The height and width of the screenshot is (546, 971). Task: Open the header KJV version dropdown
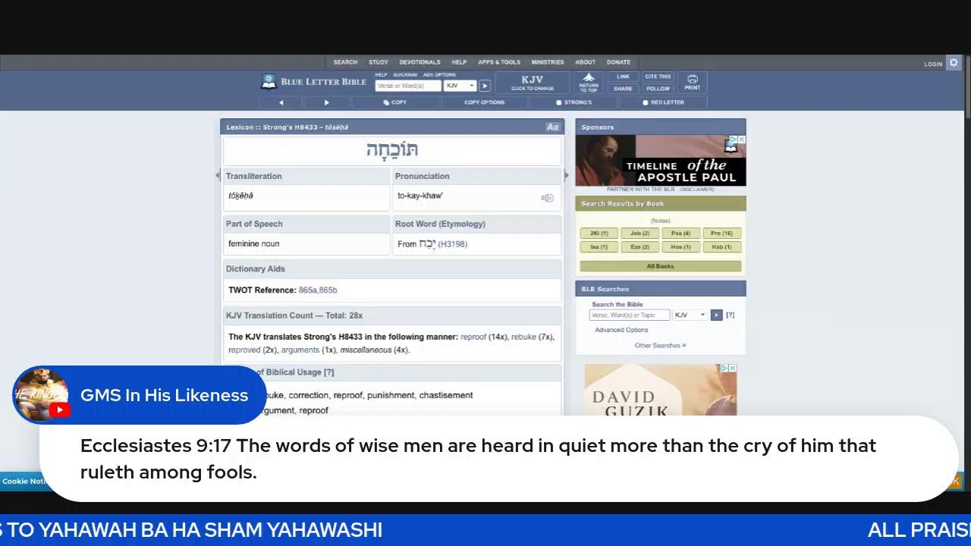pyautogui.click(x=460, y=86)
